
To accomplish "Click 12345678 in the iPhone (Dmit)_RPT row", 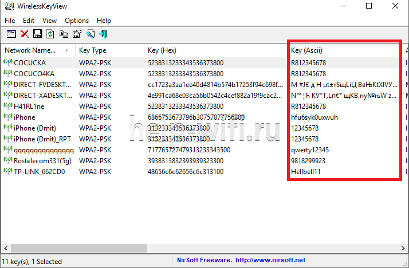I will tap(305, 139).
